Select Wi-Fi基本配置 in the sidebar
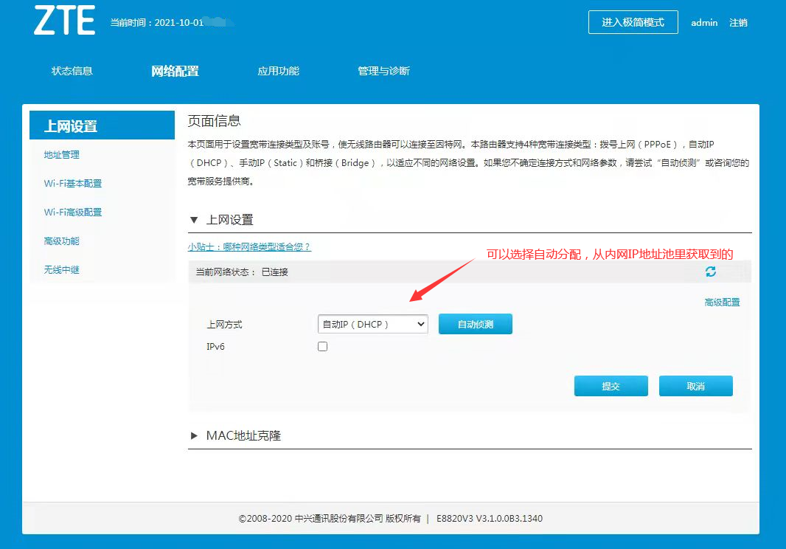The width and height of the screenshot is (786, 549). pyautogui.click(x=72, y=184)
